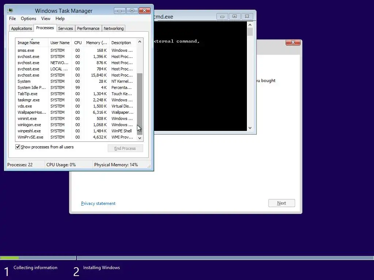This screenshot has height=280, width=374.
Task: Click the End Process button
Action: click(125, 148)
